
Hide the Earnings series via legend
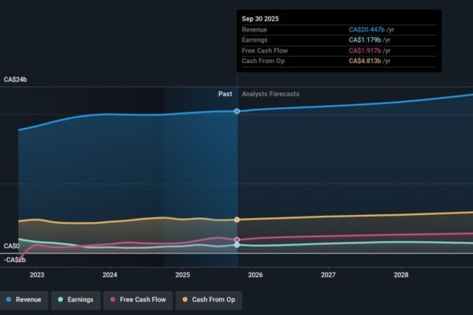76,299
